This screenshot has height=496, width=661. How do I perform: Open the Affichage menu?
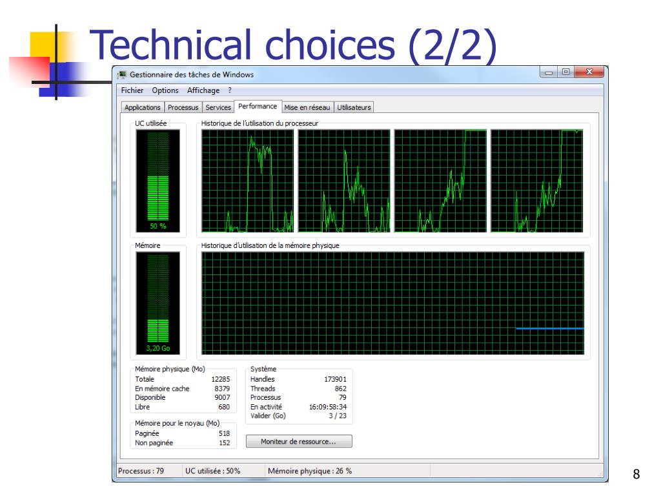(203, 90)
